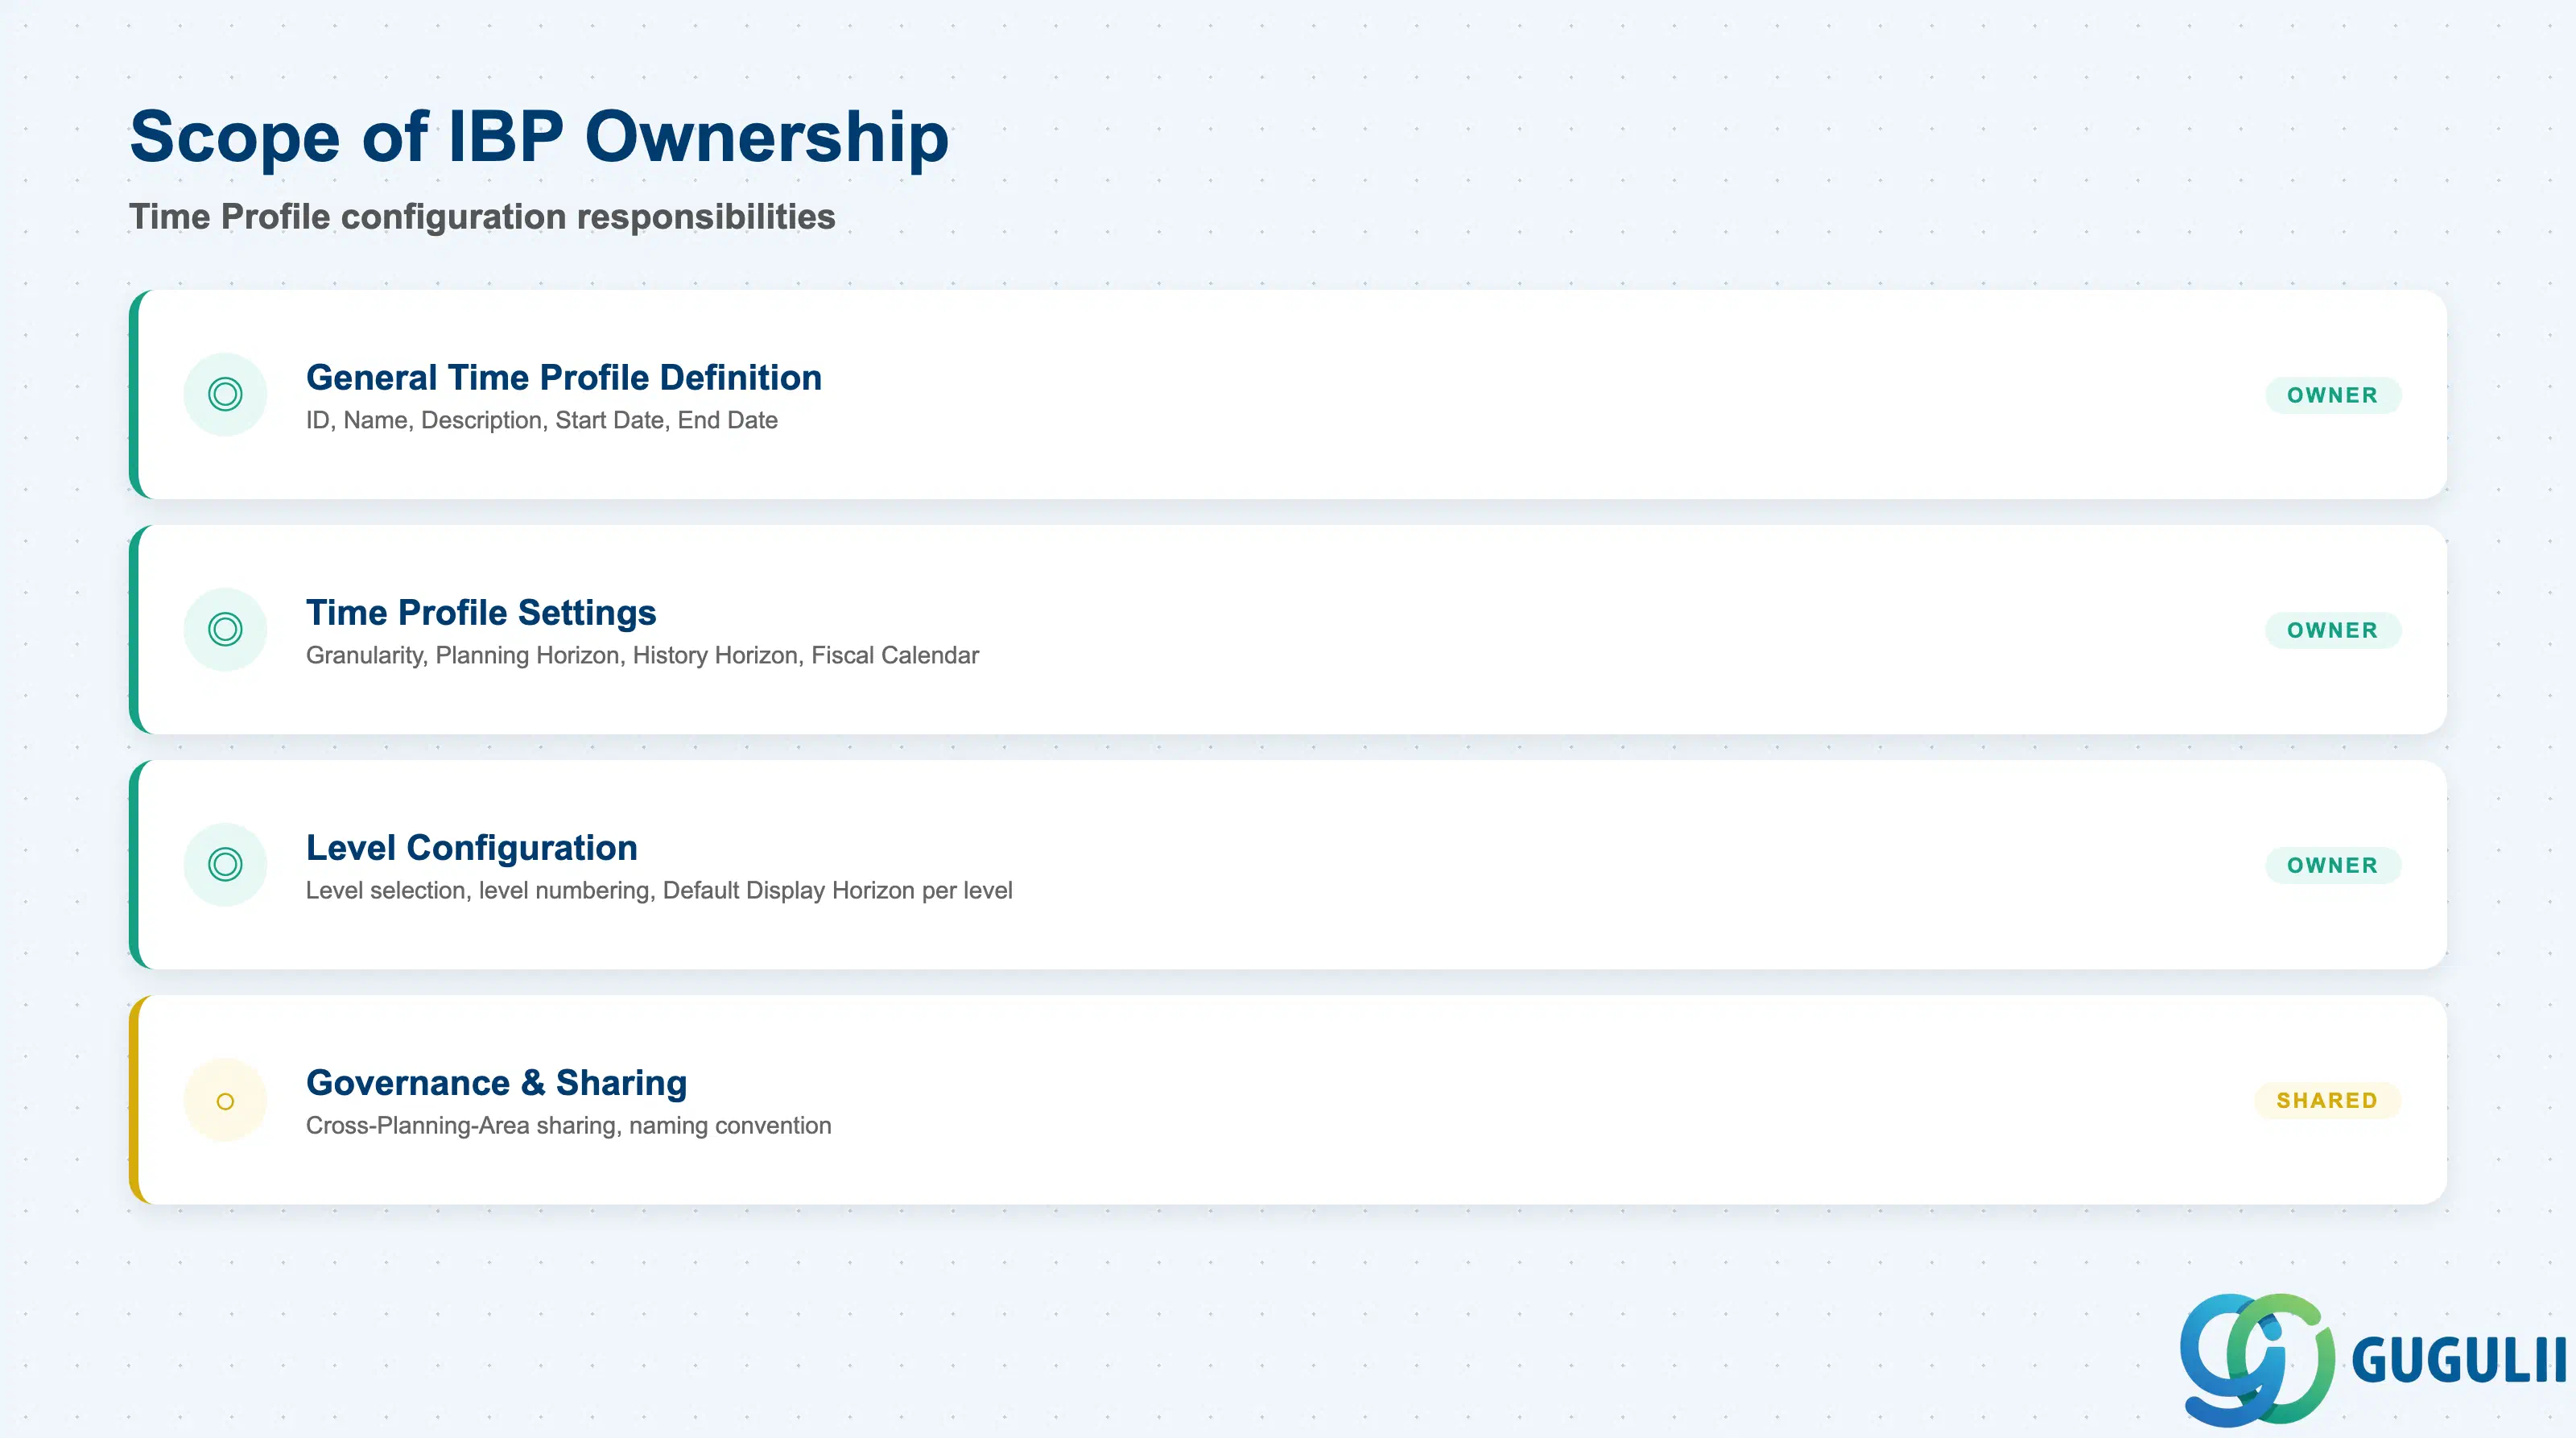Click the Time Profile Settings circle icon
The width and height of the screenshot is (2576, 1438).
point(225,629)
